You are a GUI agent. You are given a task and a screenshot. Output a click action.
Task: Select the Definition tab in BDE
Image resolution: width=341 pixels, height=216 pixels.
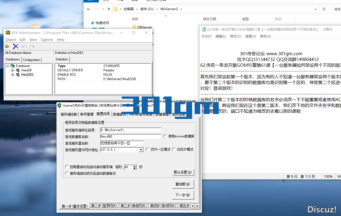pos(62,59)
